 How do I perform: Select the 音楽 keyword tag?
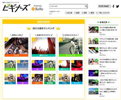(x=84, y=13)
